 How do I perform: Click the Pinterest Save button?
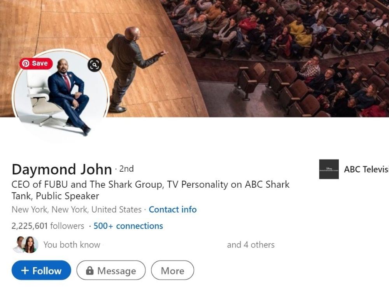pos(36,63)
